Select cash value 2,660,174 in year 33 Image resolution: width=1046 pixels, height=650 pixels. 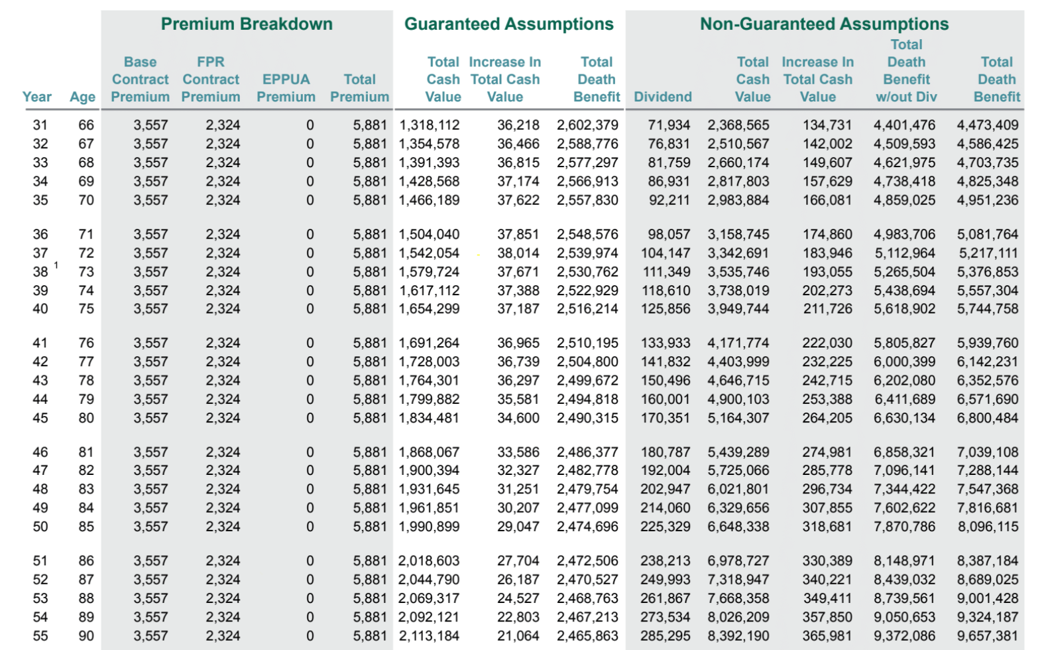(738, 162)
